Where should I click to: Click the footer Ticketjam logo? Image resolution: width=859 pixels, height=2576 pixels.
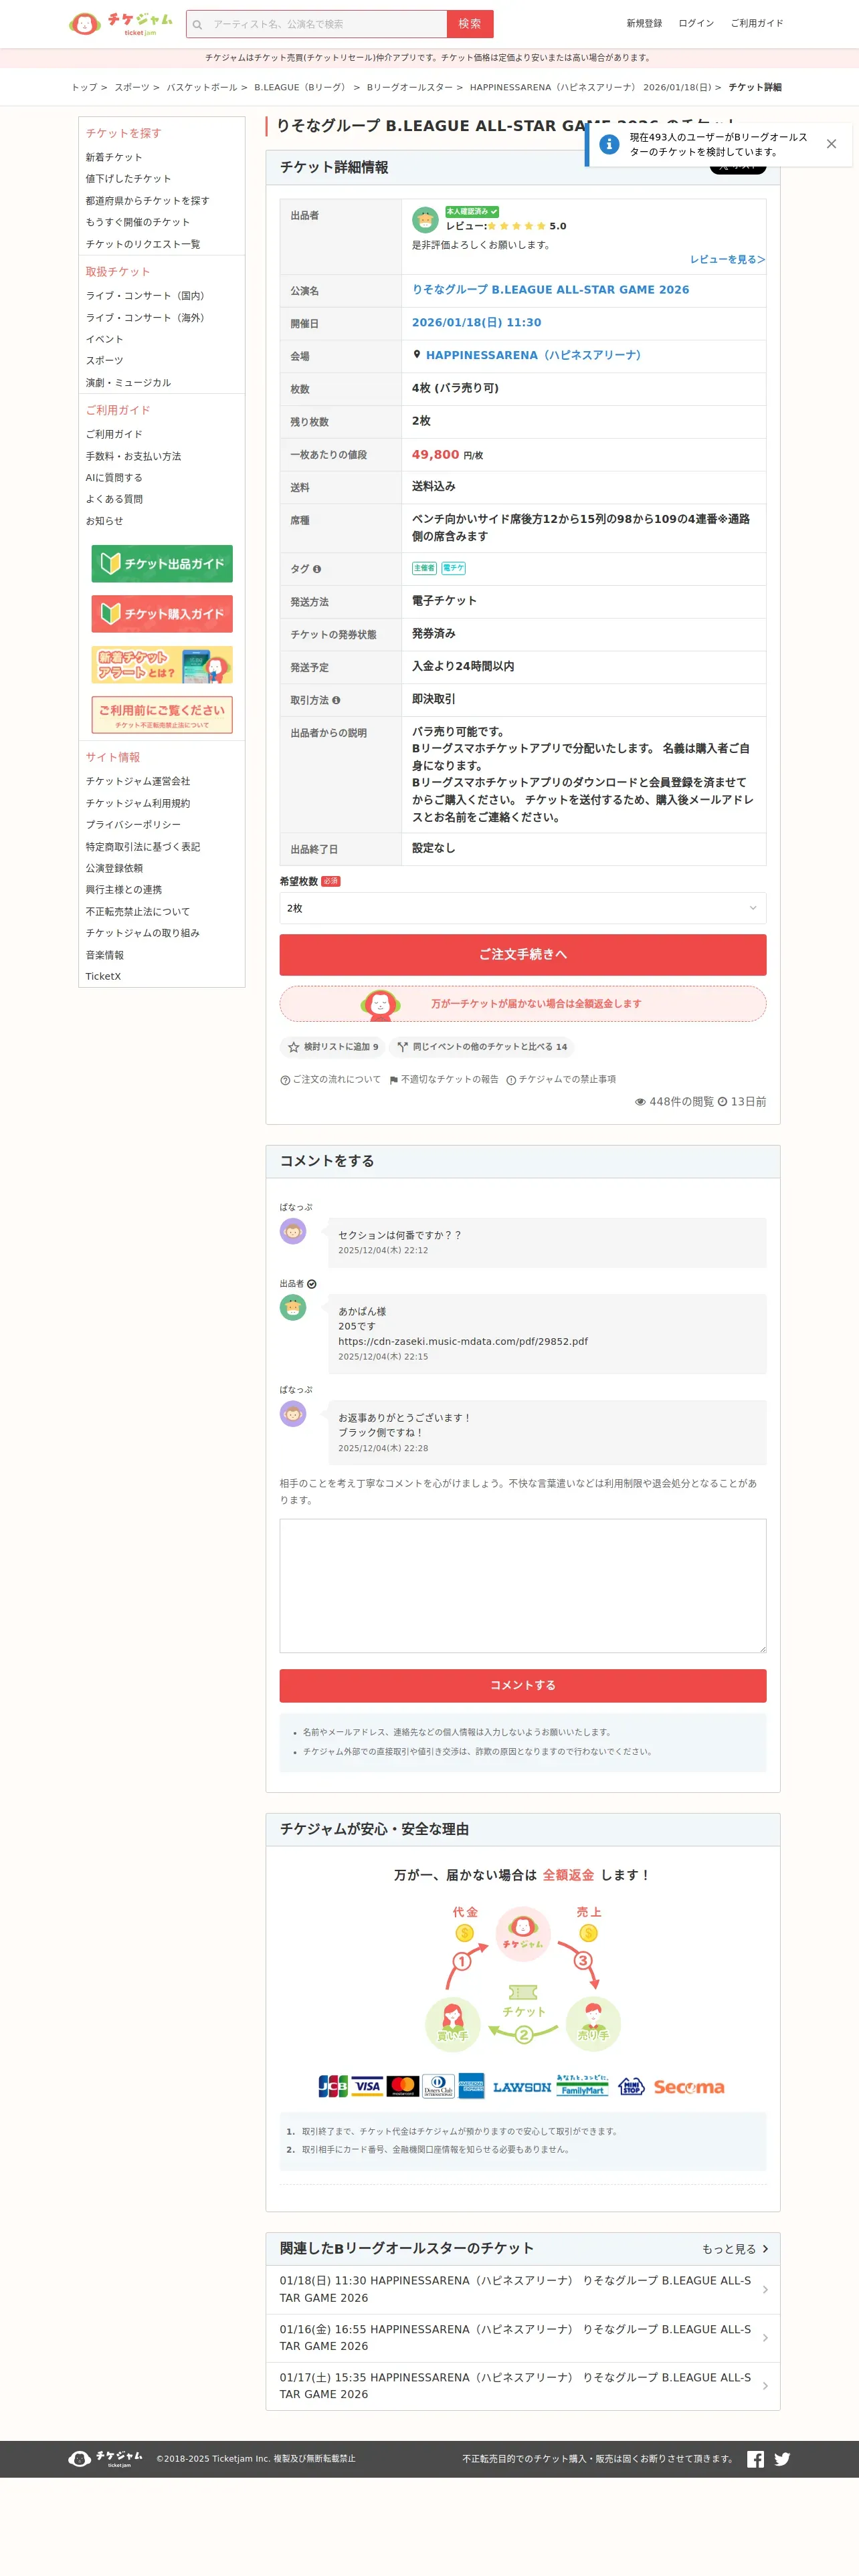tap(105, 2458)
